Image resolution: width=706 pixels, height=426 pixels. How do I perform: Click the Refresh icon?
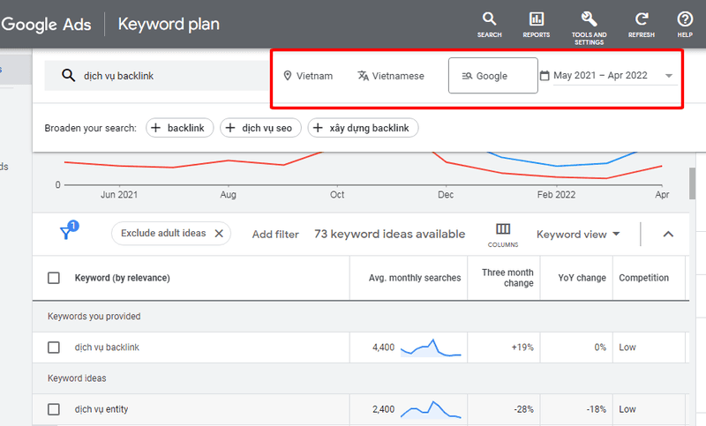coord(642,25)
